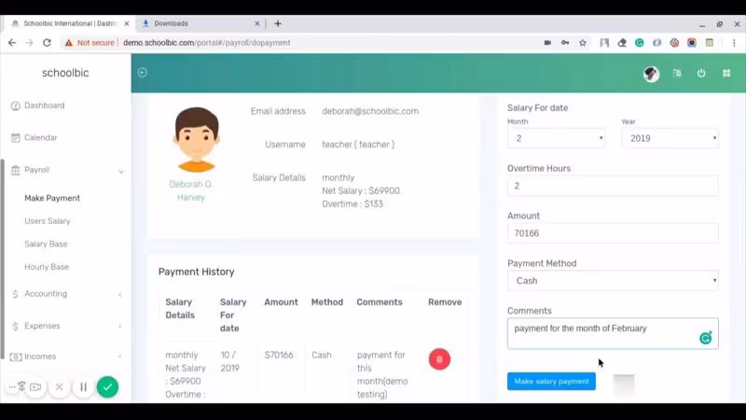Select Make Payment submenu item
Image resolution: width=746 pixels, height=420 pixels.
tap(52, 198)
